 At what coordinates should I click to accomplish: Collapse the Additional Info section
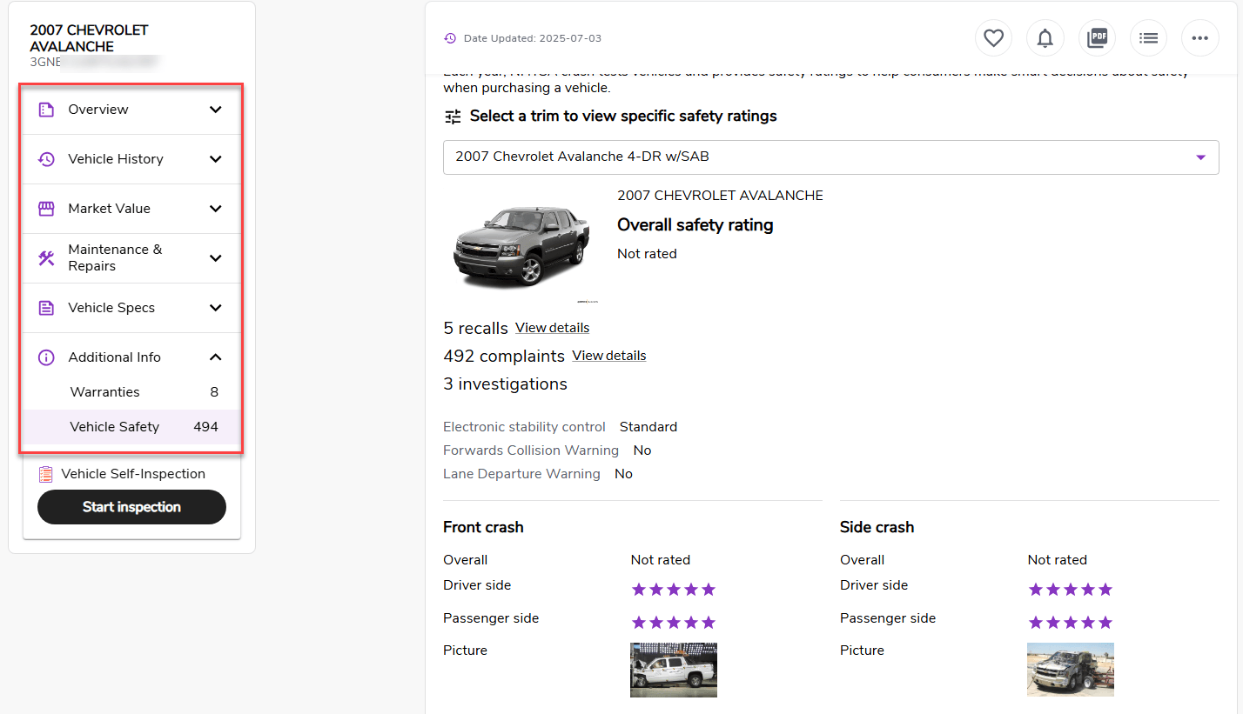click(216, 357)
